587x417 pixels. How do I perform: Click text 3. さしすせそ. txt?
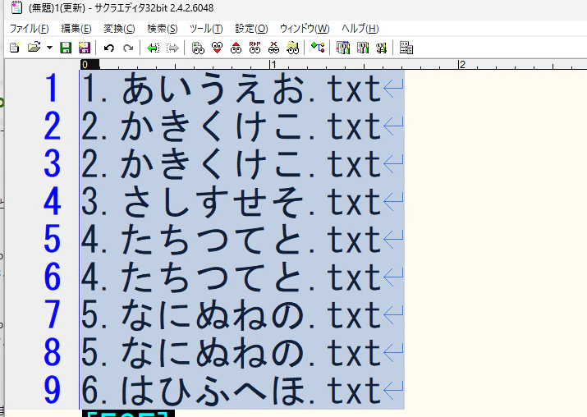(x=231, y=202)
